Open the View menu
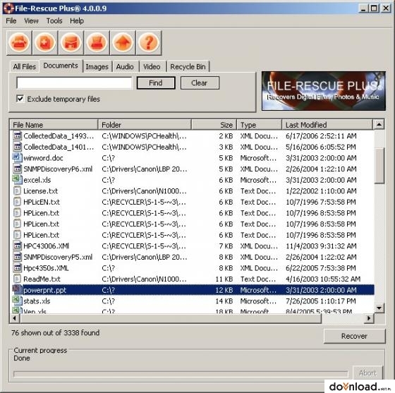Screen dimensions: 395x393 31,20
